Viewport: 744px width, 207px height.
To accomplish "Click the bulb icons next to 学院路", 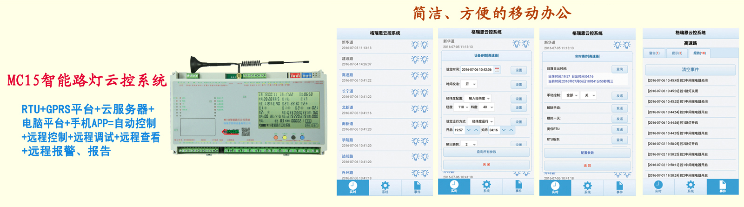I will click(419, 141).
